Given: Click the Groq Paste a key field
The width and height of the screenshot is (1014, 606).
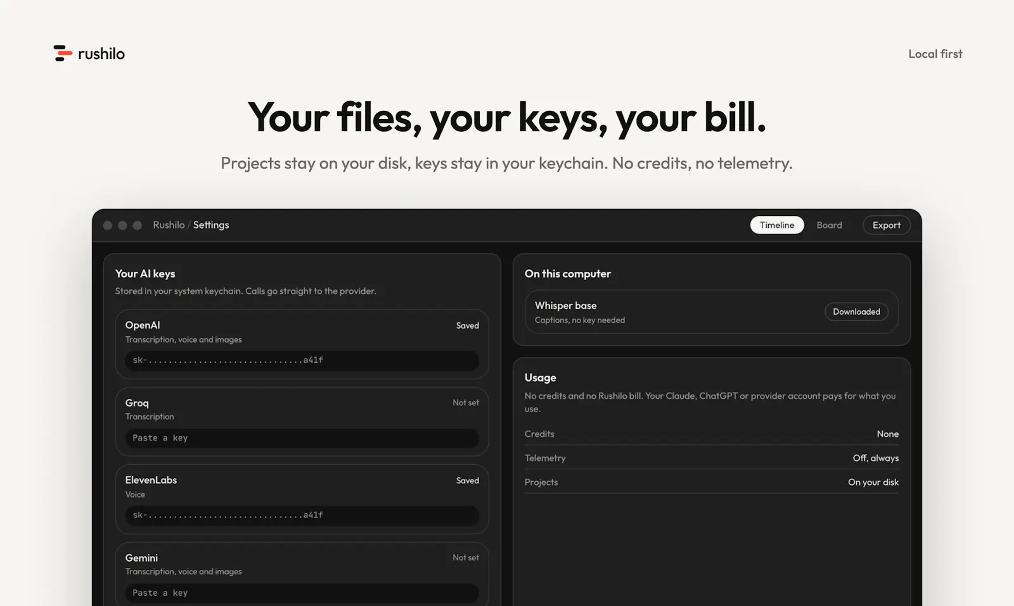Looking at the screenshot, I should (302, 438).
